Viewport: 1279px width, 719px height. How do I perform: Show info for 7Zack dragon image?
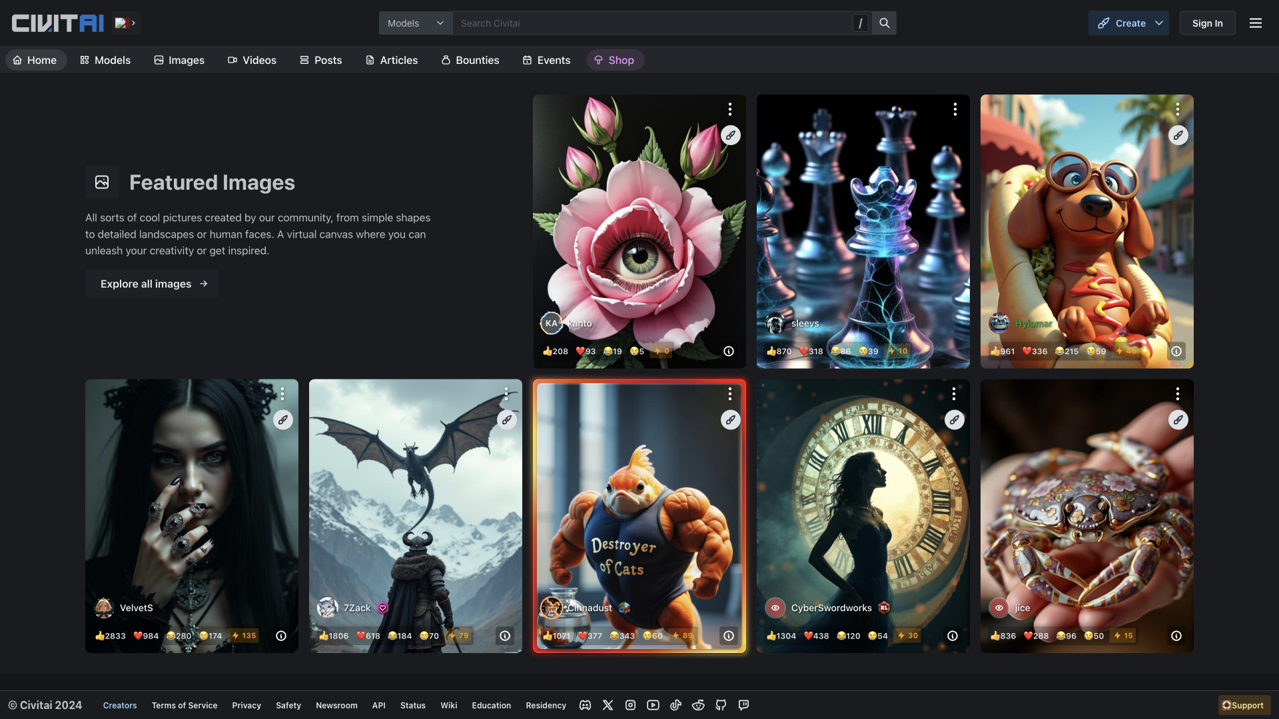(x=505, y=636)
